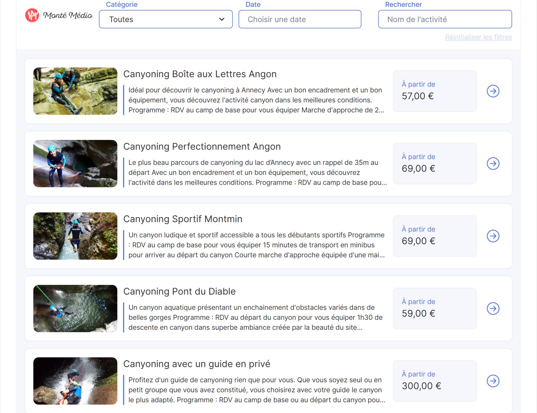This screenshot has height=413, width=537.
Task: Open arrow for Canyoning avec un guide en privé
Action: [x=493, y=381]
